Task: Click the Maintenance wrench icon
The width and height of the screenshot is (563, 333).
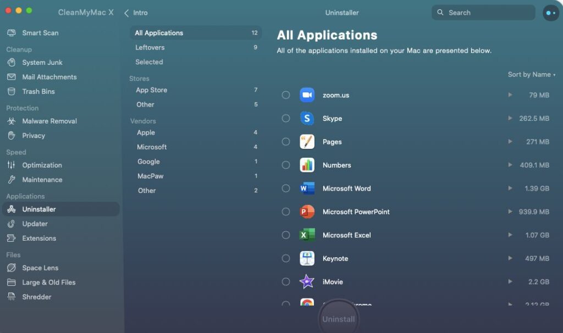Action: pyautogui.click(x=12, y=180)
